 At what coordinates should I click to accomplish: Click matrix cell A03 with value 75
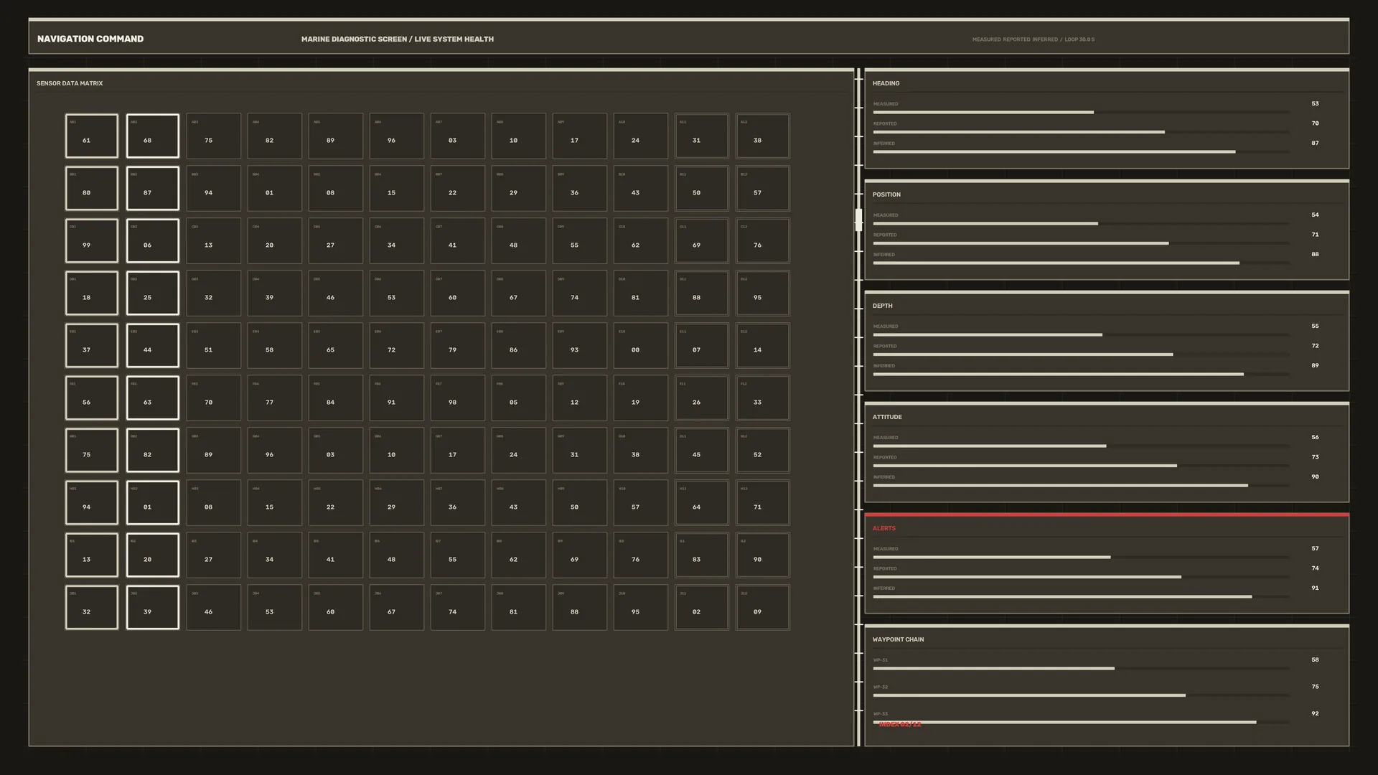tap(213, 136)
